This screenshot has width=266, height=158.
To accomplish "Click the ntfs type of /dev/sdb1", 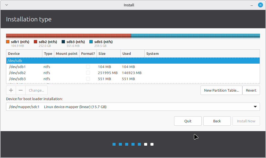I will 47,67.
